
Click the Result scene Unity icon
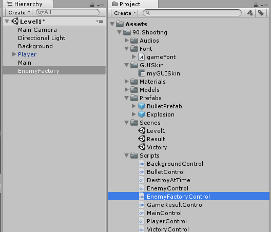click(x=142, y=139)
